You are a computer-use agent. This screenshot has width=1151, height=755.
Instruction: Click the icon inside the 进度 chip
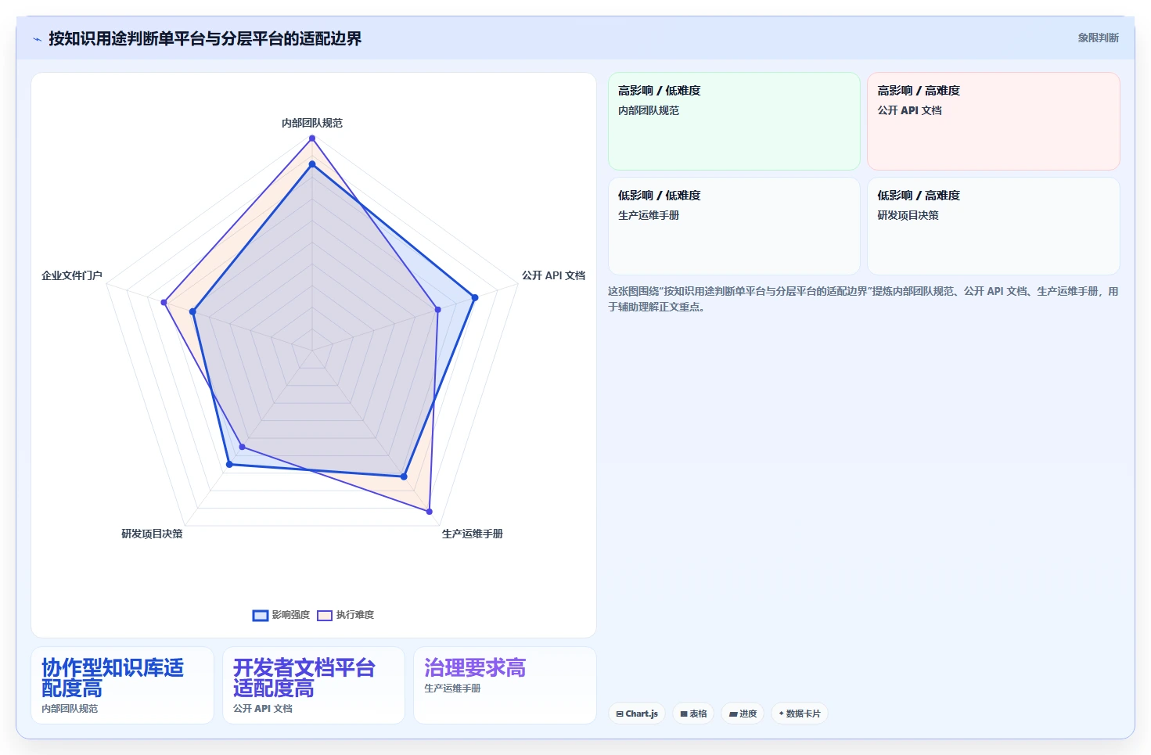tap(733, 714)
